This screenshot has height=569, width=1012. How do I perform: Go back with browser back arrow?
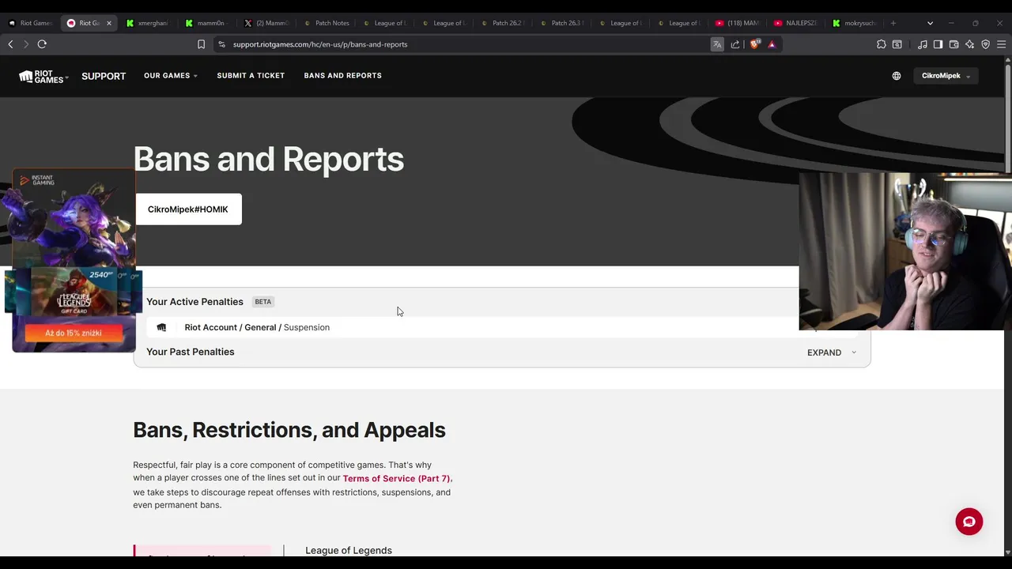point(10,44)
